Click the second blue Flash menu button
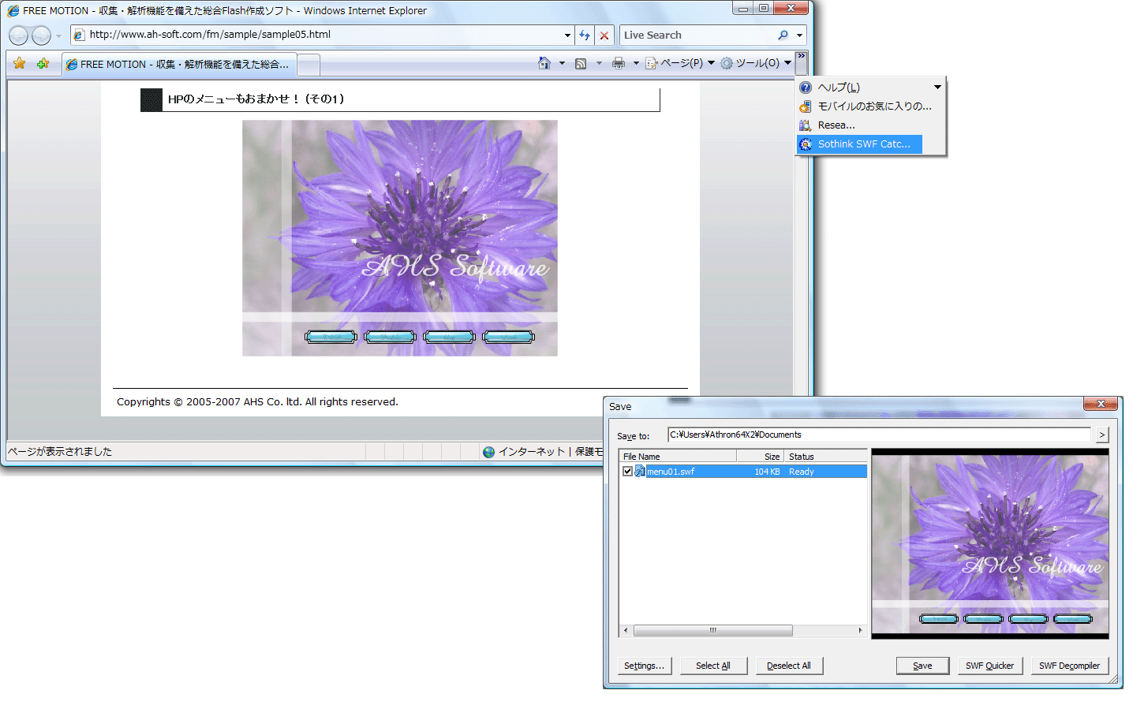This screenshot has height=705, width=1148. pos(390,338)
